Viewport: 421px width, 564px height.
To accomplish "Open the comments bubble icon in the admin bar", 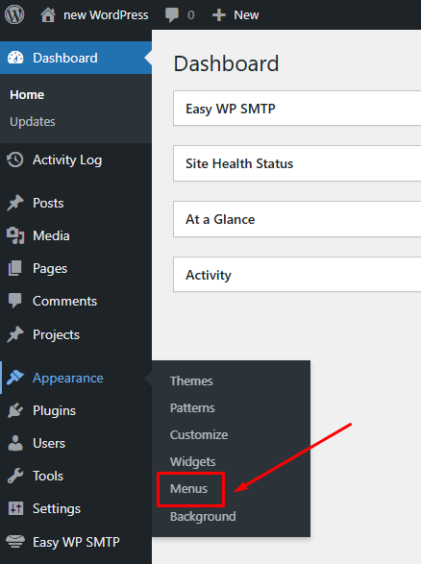I will [172, 15].
